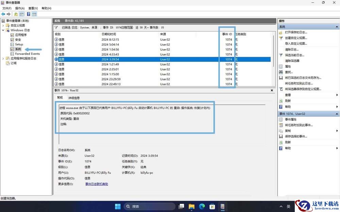Click 导入自定义视图... action

tap(296, 44)
